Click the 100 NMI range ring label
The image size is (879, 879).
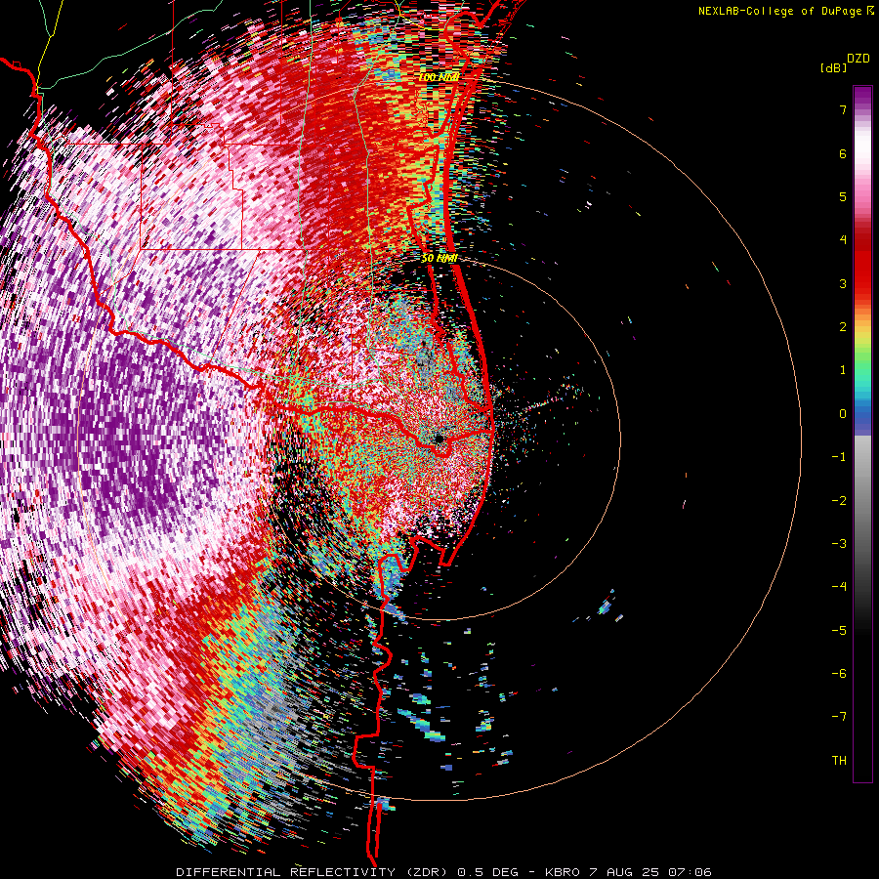click(x=439, y=77)
